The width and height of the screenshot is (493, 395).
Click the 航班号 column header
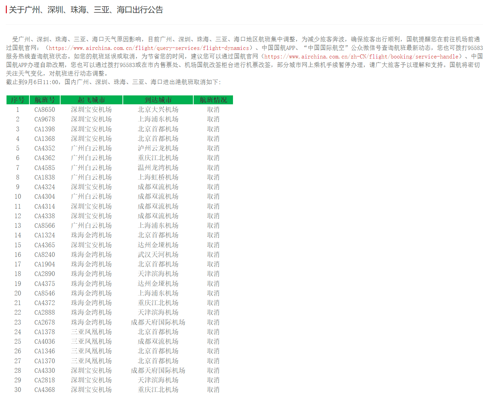(45, 100)
